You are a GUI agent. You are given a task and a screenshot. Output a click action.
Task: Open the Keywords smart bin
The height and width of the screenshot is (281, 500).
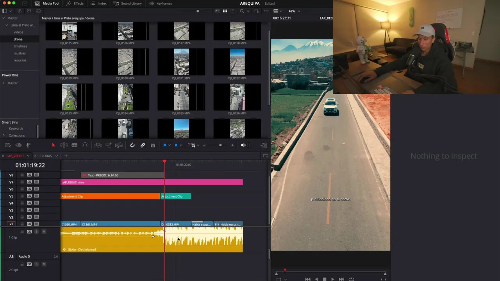coord(16,128)
